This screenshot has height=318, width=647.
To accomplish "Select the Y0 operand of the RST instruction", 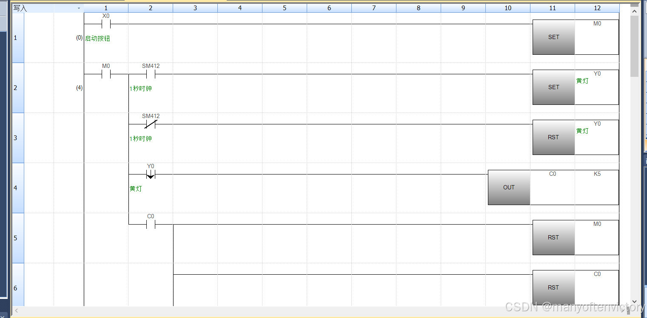I will click(597, 124).
